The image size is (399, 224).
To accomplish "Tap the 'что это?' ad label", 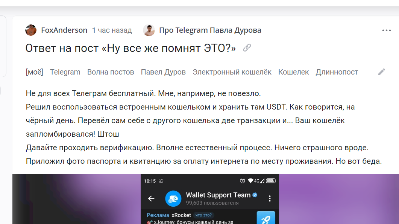I will point(203,215).
